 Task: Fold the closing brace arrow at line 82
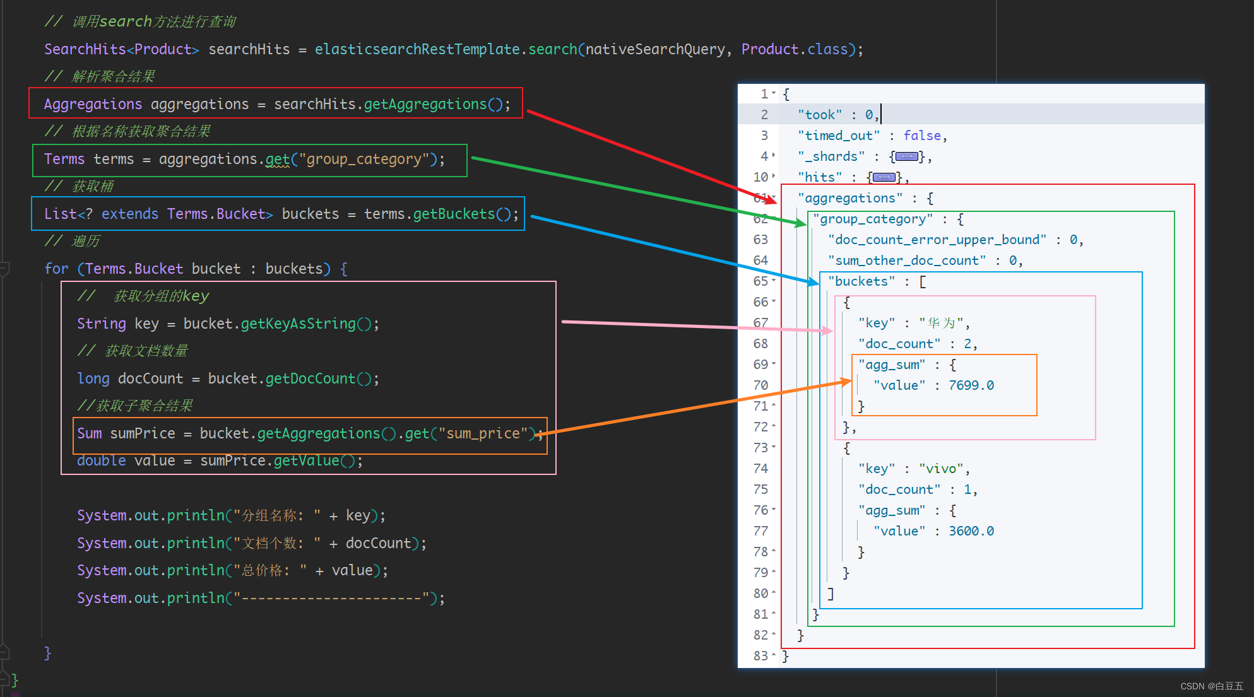point(774,634)
